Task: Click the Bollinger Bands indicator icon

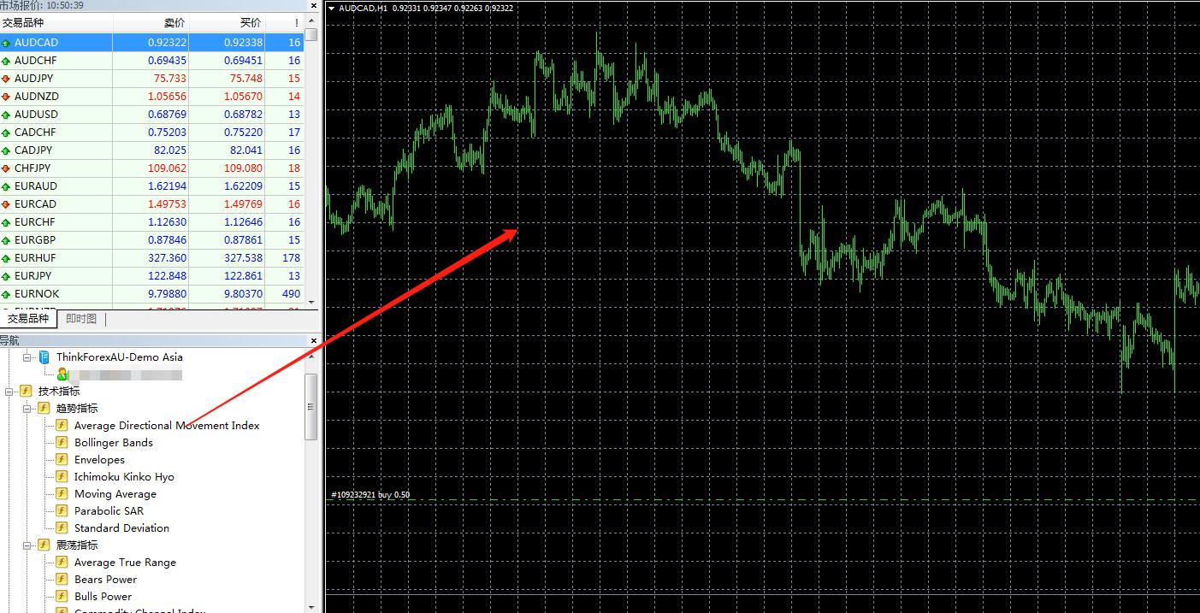Action: (62, 442)
